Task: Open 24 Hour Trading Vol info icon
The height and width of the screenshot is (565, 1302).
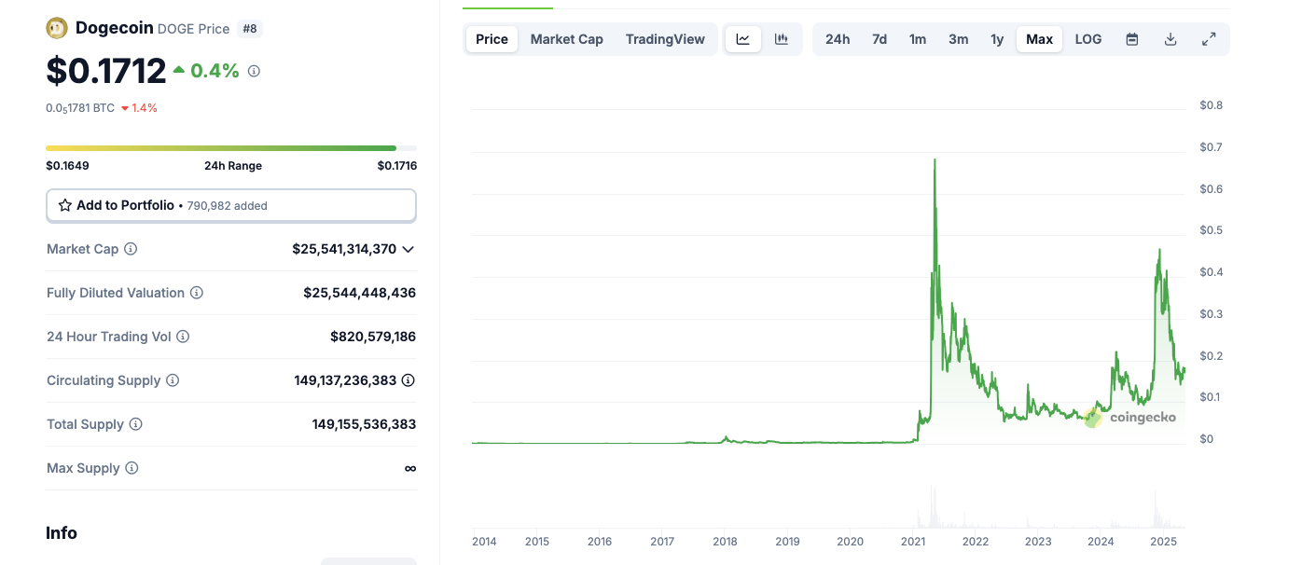Action: click(183, 337)
